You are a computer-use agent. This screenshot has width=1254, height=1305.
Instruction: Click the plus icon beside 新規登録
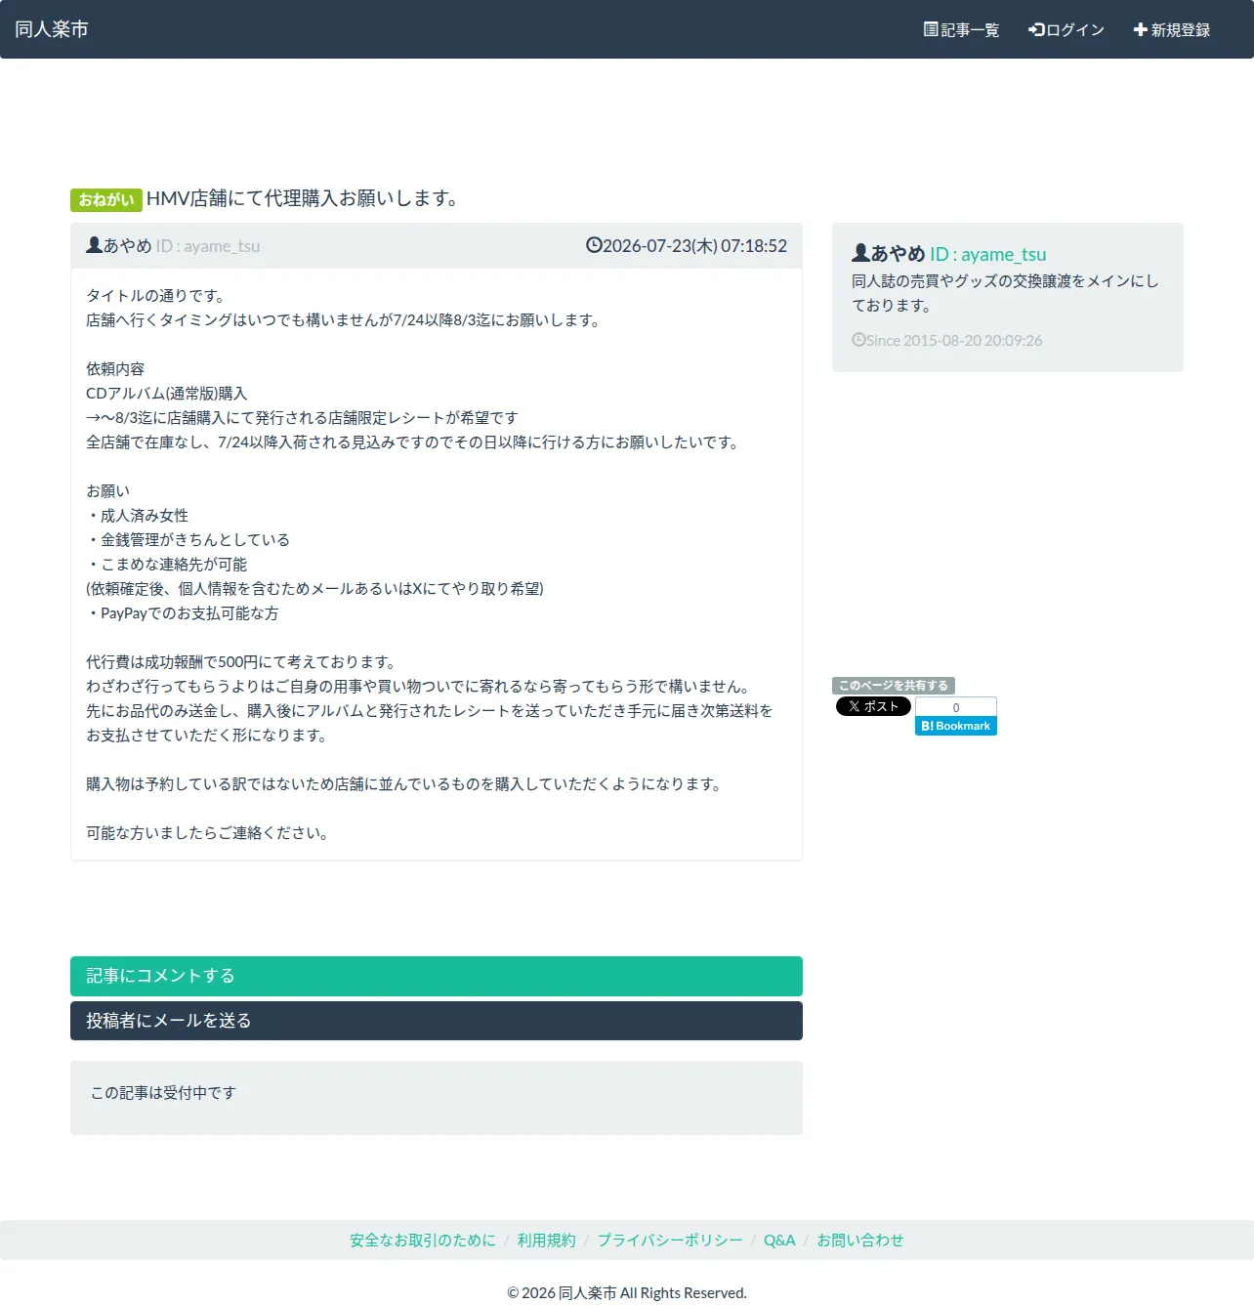pos(1140,29)
